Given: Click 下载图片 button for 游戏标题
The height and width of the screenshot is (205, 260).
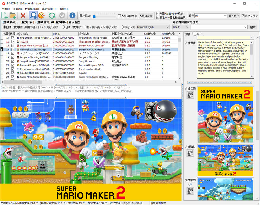Looking at the screenshot, I should pyautogui.click(x=190, y=95).
